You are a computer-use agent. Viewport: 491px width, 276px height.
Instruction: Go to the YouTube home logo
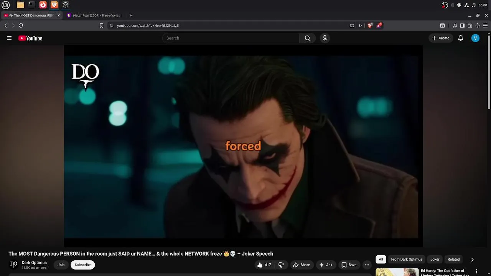pyautogui.click(x=30, y=38)
